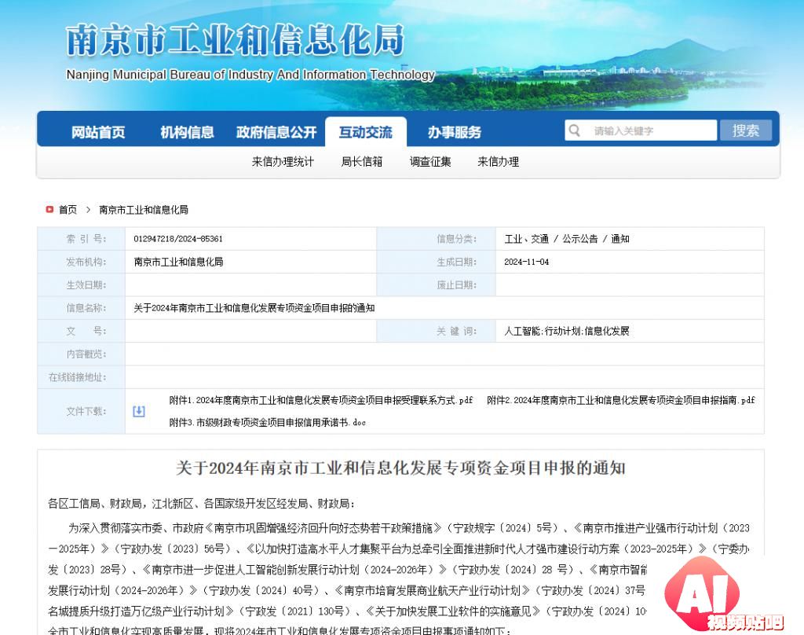Open the 机构信息 nav item

point(187,133)
